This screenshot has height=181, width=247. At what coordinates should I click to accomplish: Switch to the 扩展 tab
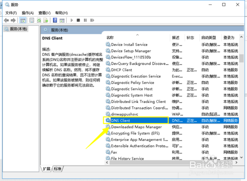pyautogui.click(x=46, y=169)
